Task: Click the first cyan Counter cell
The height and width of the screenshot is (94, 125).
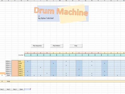Action: coord(28,55)
